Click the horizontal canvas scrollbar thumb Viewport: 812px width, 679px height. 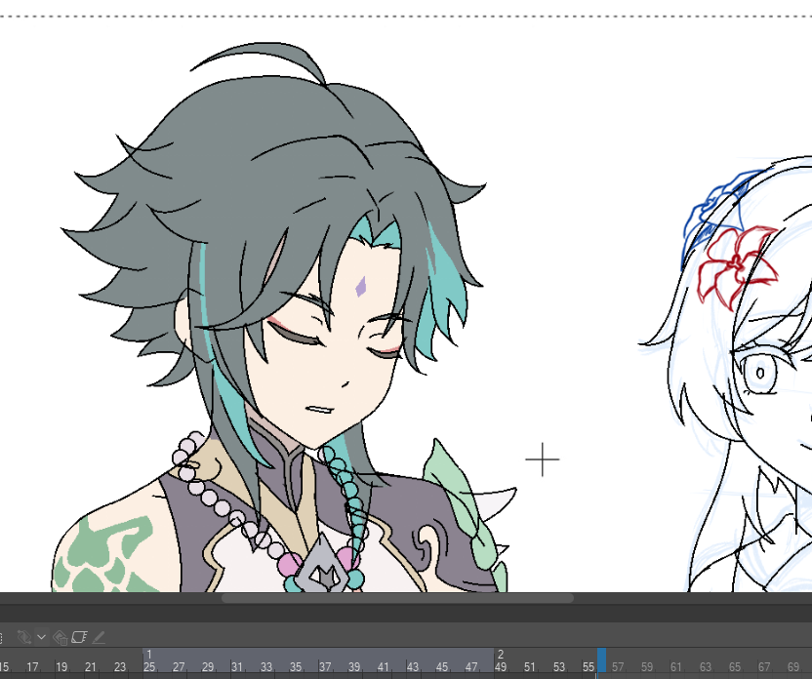[398, 598]
